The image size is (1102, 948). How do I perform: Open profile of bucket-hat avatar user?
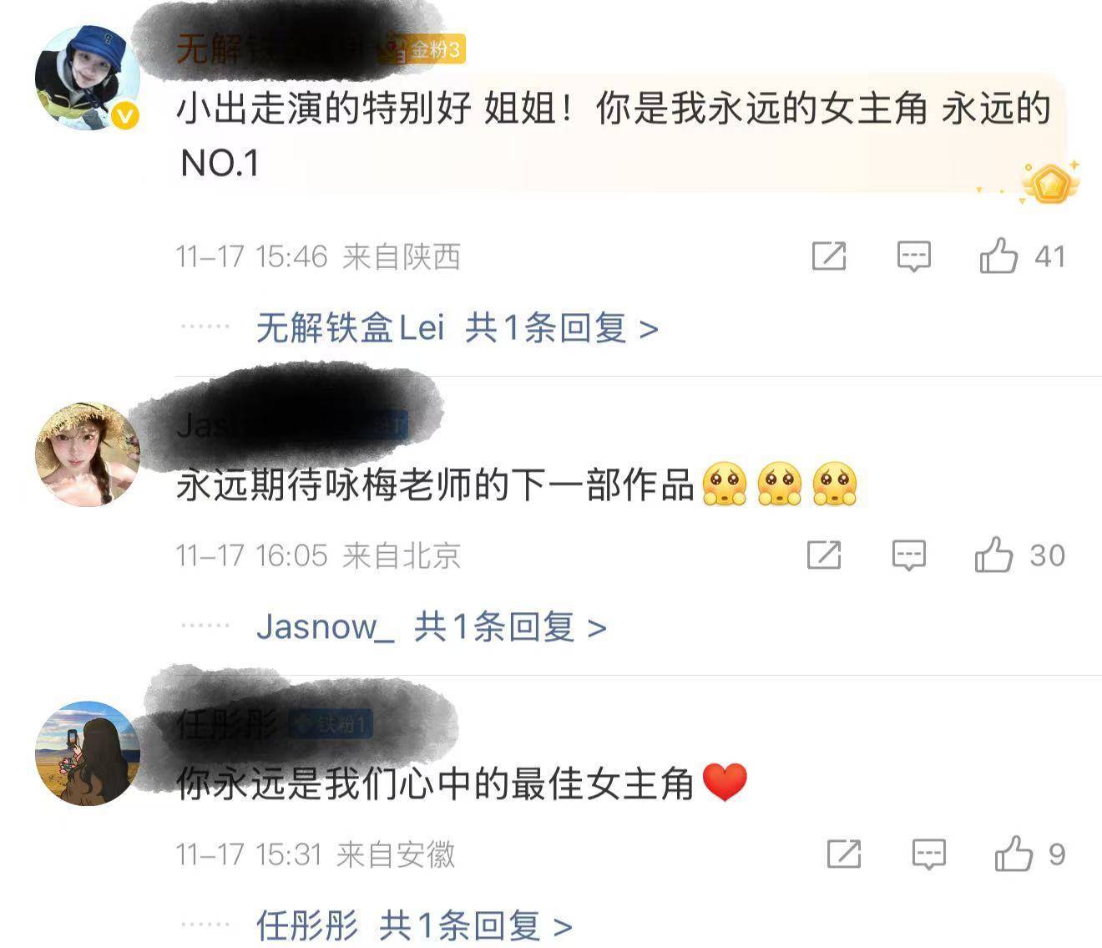pyautogui.click(x=87, y=77)
